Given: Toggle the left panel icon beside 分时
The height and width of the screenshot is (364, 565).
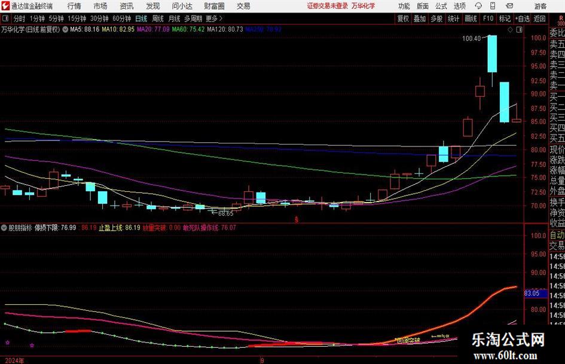Looking at the screenshot, I should [5, 18].
